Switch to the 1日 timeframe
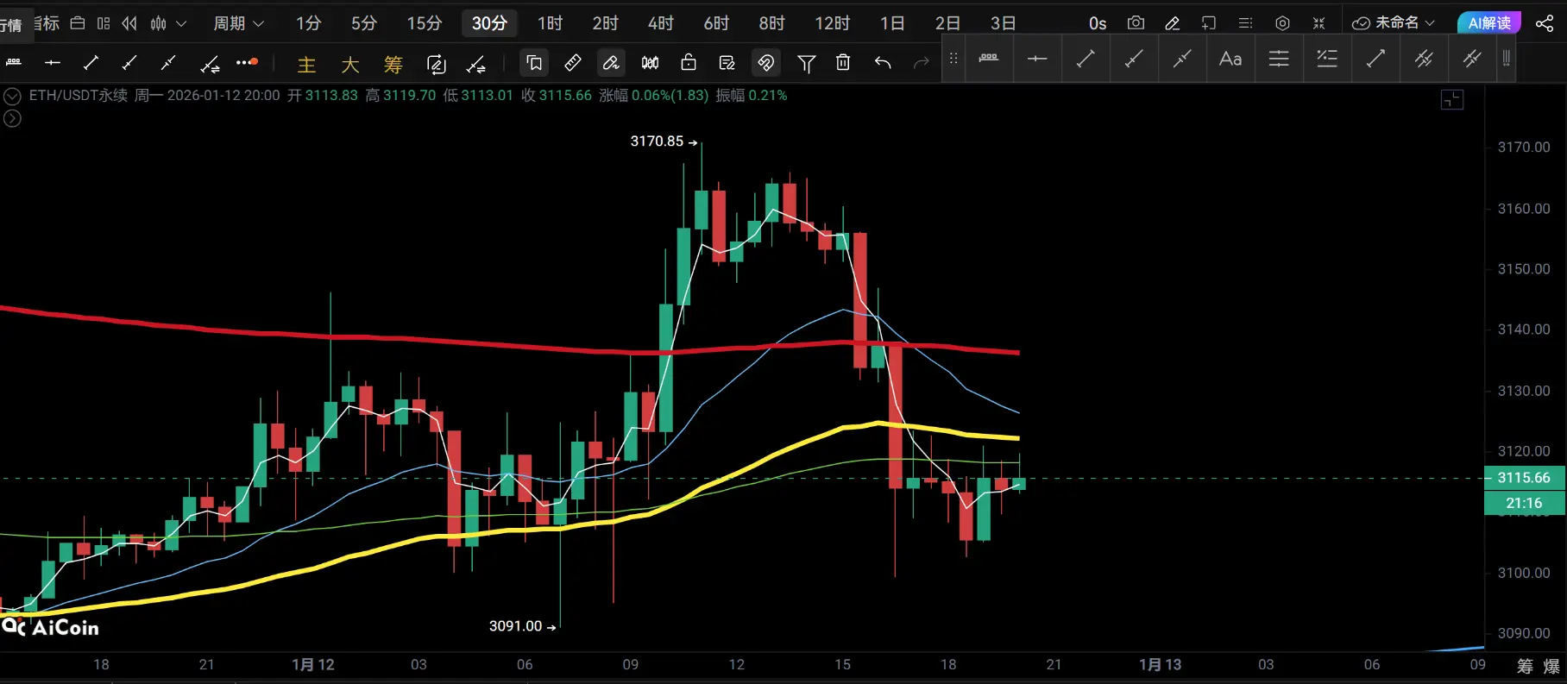This screenshot has height=684, width=1567. 892,23
